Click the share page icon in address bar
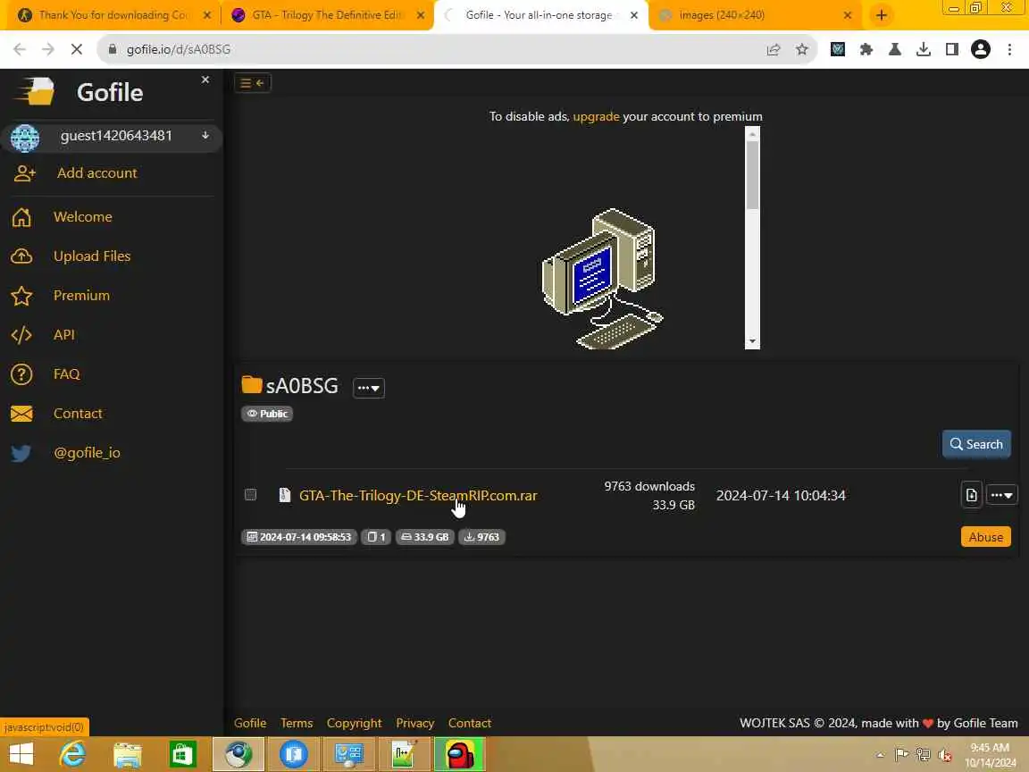The image size is (1029, 772). click(x=773, y=49)
